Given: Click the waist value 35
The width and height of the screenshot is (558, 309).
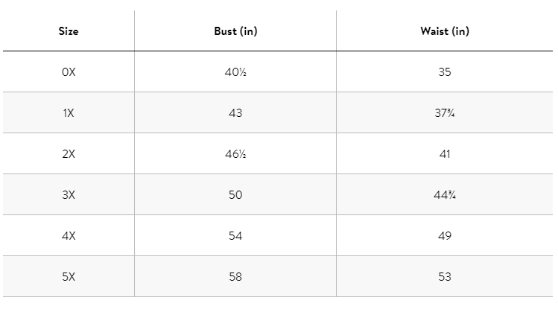Looking at the screenshot, I should [445, 72].
